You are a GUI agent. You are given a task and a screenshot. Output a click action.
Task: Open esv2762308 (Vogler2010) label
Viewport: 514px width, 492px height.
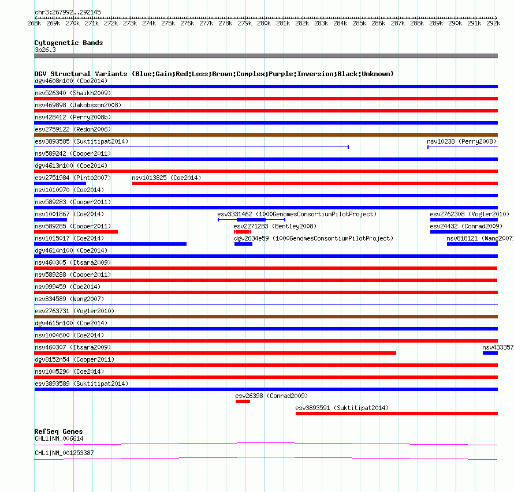click(470, 214)
